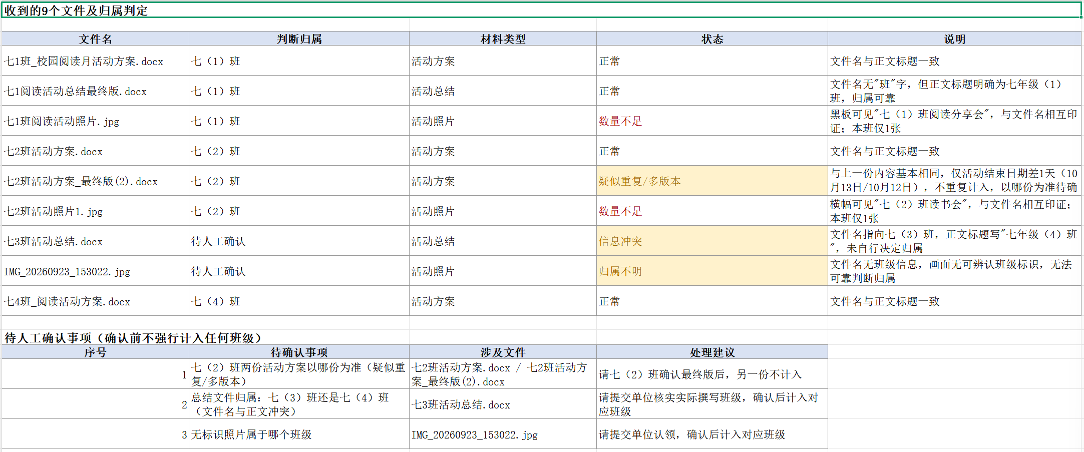Click "活动总结" in the 七1阅读活动总结最终版 row
The width and height of the screenshot is (1084, 452).
click(503, 91)
